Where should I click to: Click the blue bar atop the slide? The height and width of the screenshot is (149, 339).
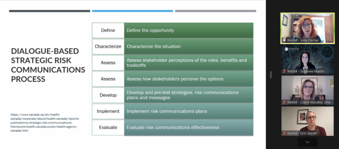[x=132, y=11]
